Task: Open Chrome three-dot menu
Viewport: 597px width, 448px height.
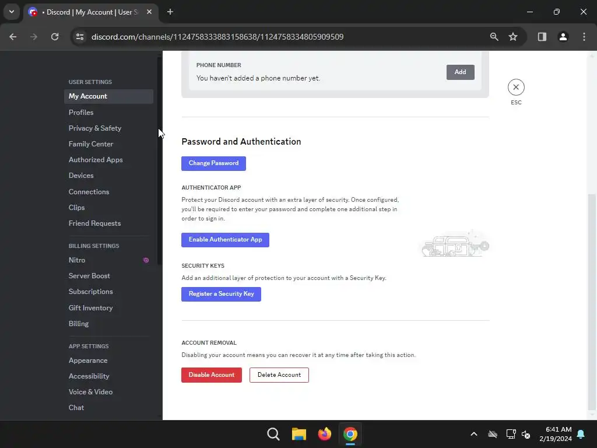Action: coord(584,37)
